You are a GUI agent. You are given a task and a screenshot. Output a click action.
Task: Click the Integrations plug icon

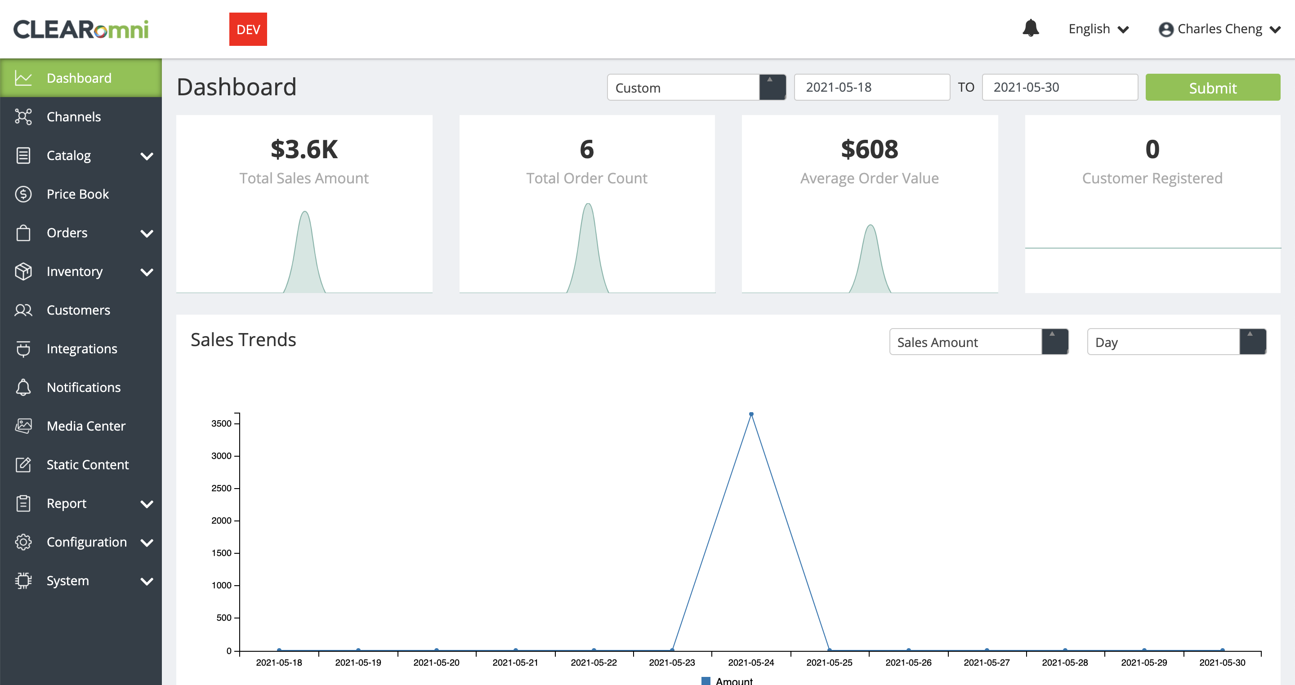pyautogui.click(x=23, y=349)
